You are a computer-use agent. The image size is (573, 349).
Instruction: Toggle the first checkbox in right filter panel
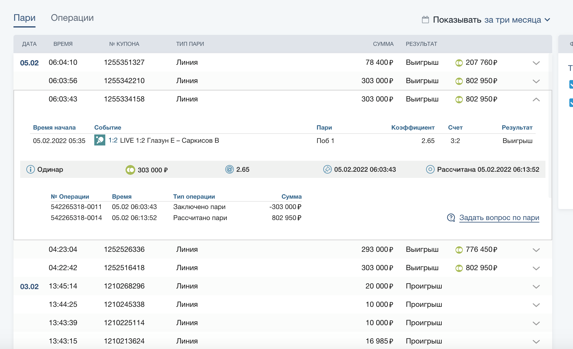(571, 84)
